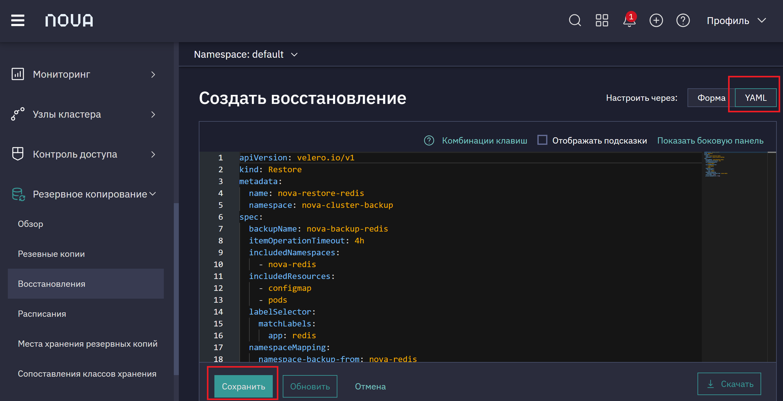783x401 pixels.
Task: Click the Nova logo
Action: click(69, 21)
